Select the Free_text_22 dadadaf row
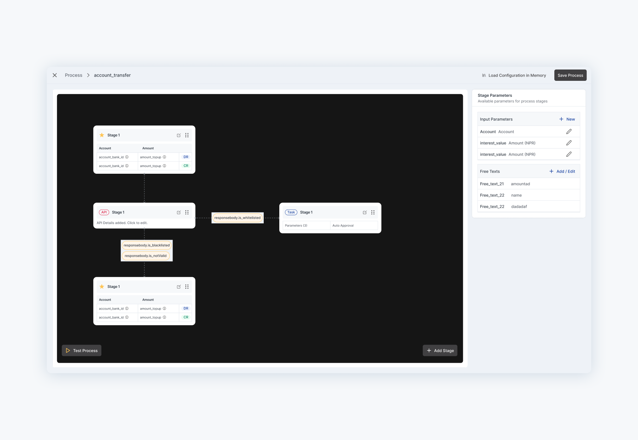Viewport: 638px width, 440px height. [529, 206]
